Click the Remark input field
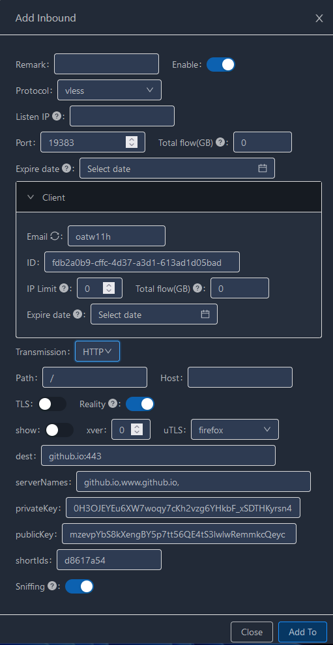Screen dimensions: 333x645 point(107,64)
